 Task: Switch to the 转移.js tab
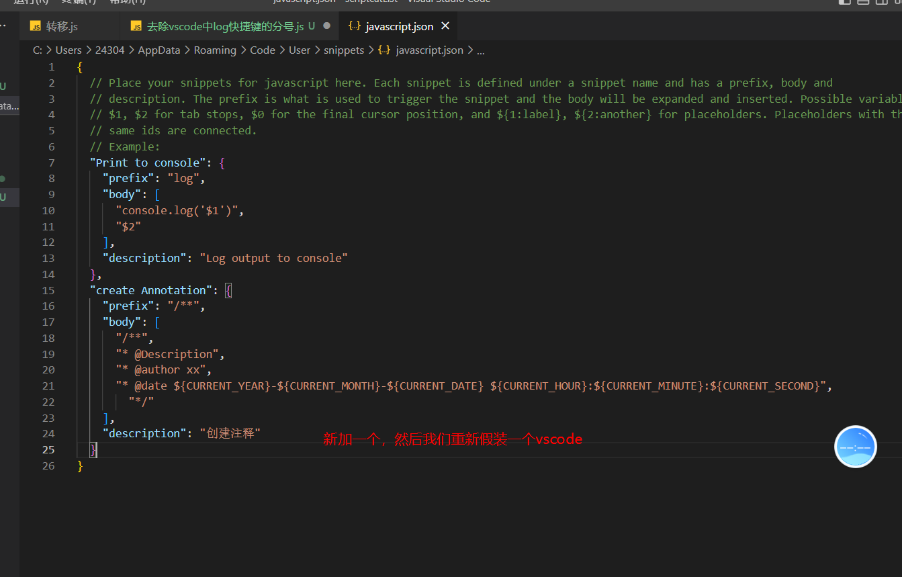tap(62, 26)
